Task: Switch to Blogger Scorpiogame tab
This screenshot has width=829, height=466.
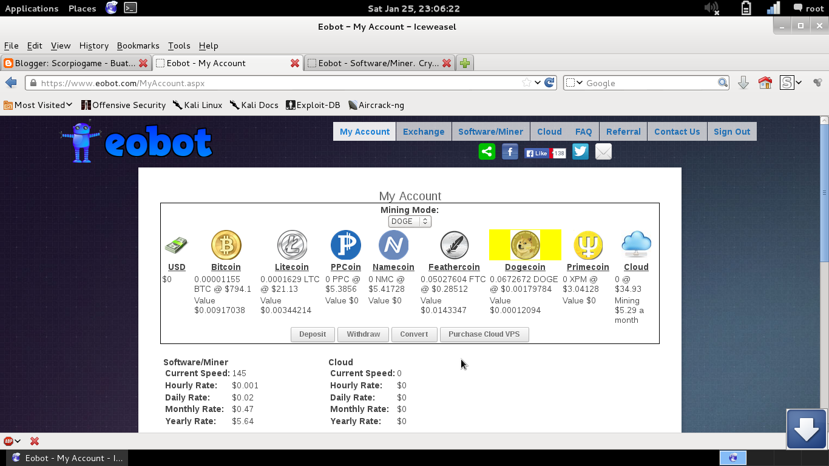Action: [x=75, y=63]
